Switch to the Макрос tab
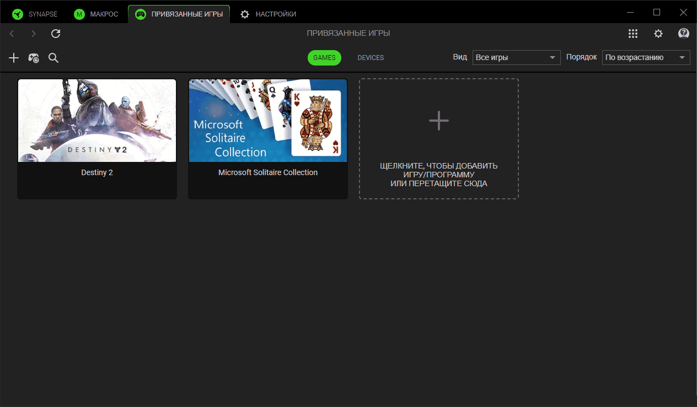This screenshot has width=697, height=407. coord(96,14)
